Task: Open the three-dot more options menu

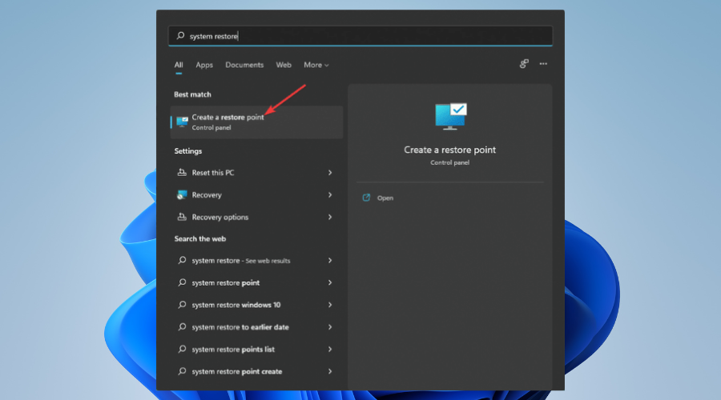Action: click(x=543, y=64)
